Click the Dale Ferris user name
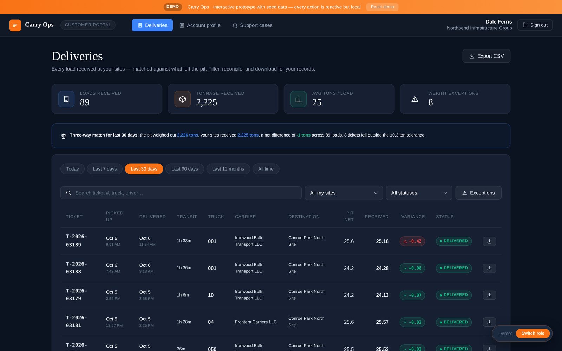This screenshot has height=351, width=562. coord(499,22)
